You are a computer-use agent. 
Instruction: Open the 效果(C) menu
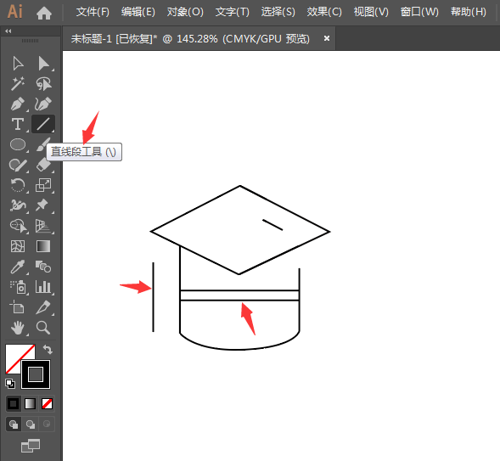tap(324, 12)
